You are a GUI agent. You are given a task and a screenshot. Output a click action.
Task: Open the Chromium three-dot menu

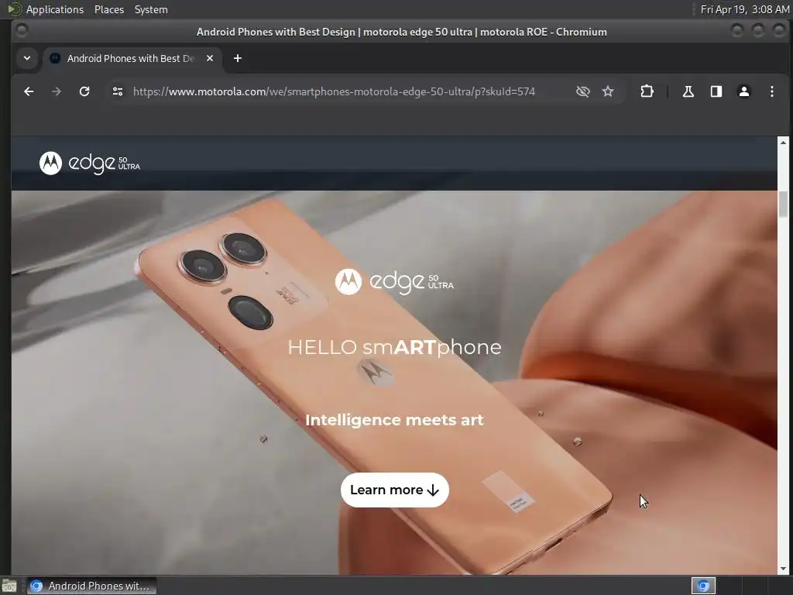point(772,91)
